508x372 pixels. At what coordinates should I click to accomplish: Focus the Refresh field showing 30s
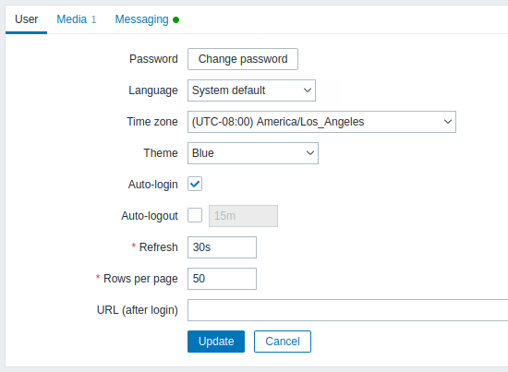(222, 247)
